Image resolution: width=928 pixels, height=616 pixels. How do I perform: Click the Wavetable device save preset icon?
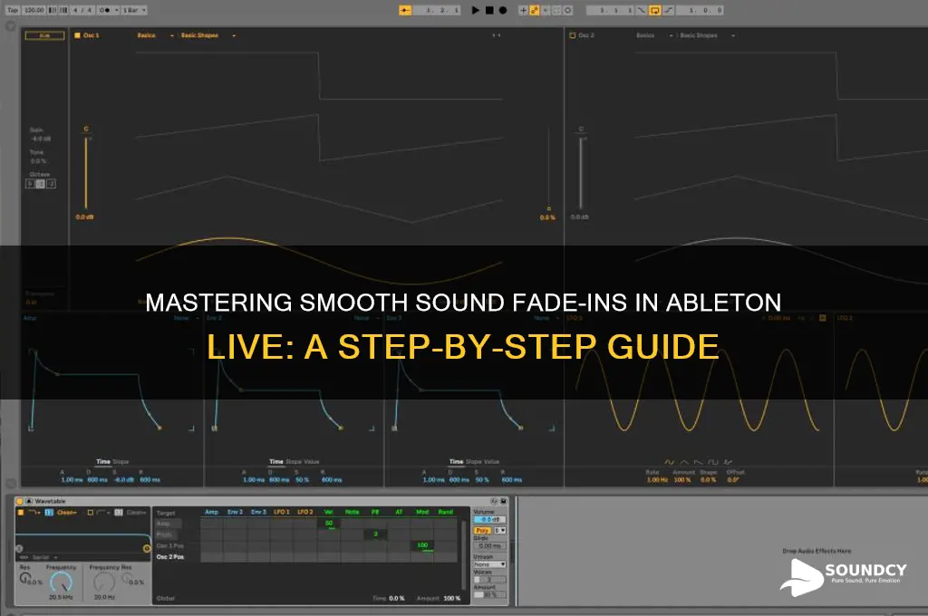[x=504, y=501]
